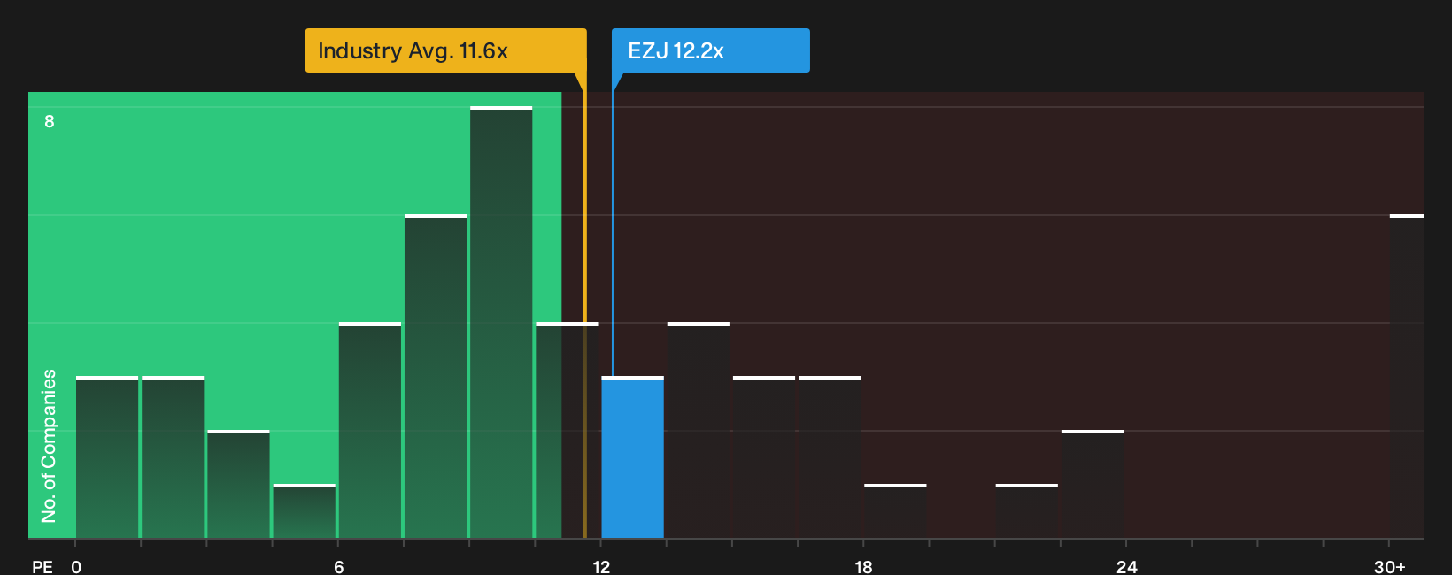The height and width of the screenshot is (575, 1452).
Task: Click the x-axis label 6
Action: 339,566
